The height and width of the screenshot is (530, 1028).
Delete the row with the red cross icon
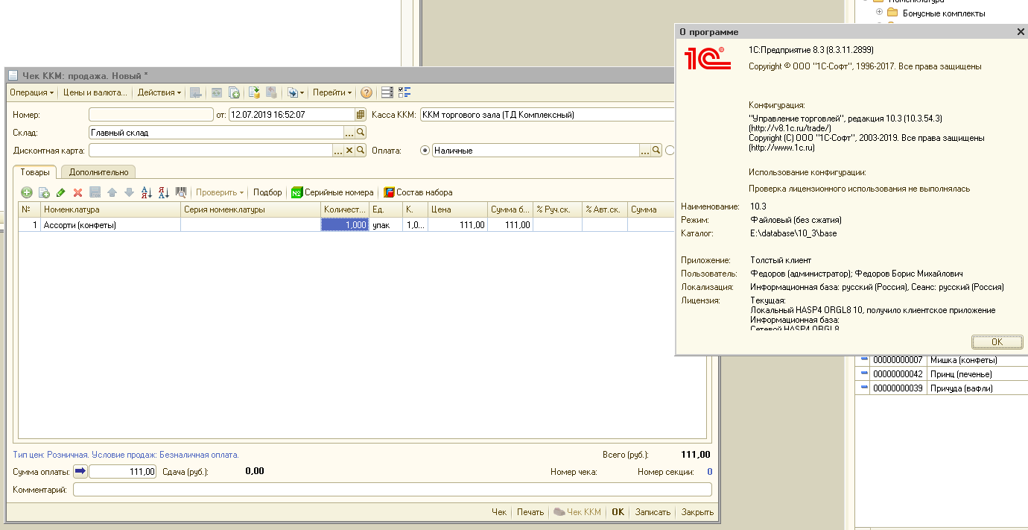77,192
